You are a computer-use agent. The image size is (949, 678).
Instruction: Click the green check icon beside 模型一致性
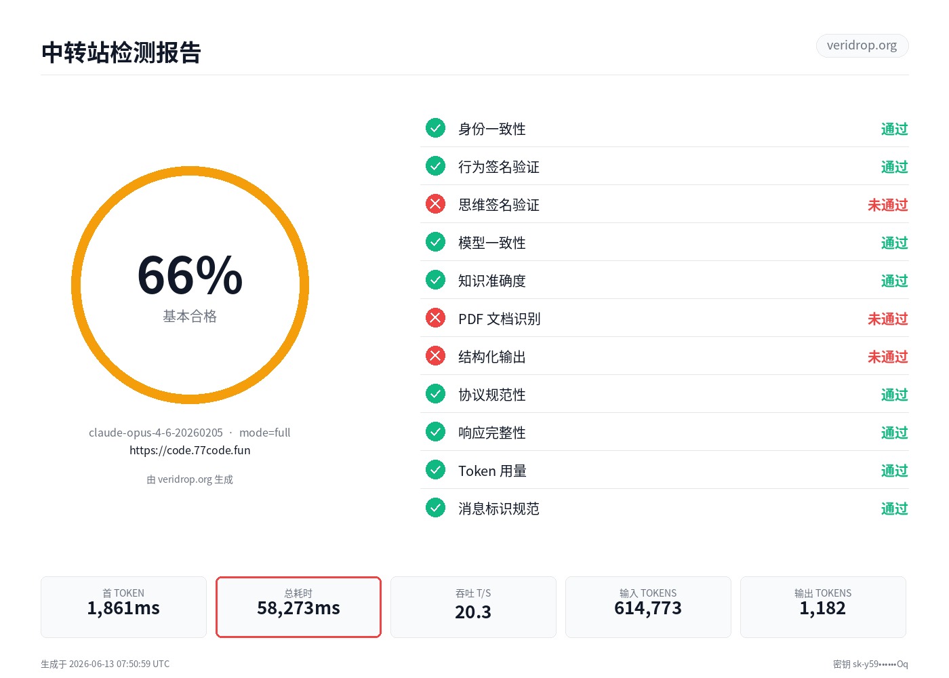(435, 241)
